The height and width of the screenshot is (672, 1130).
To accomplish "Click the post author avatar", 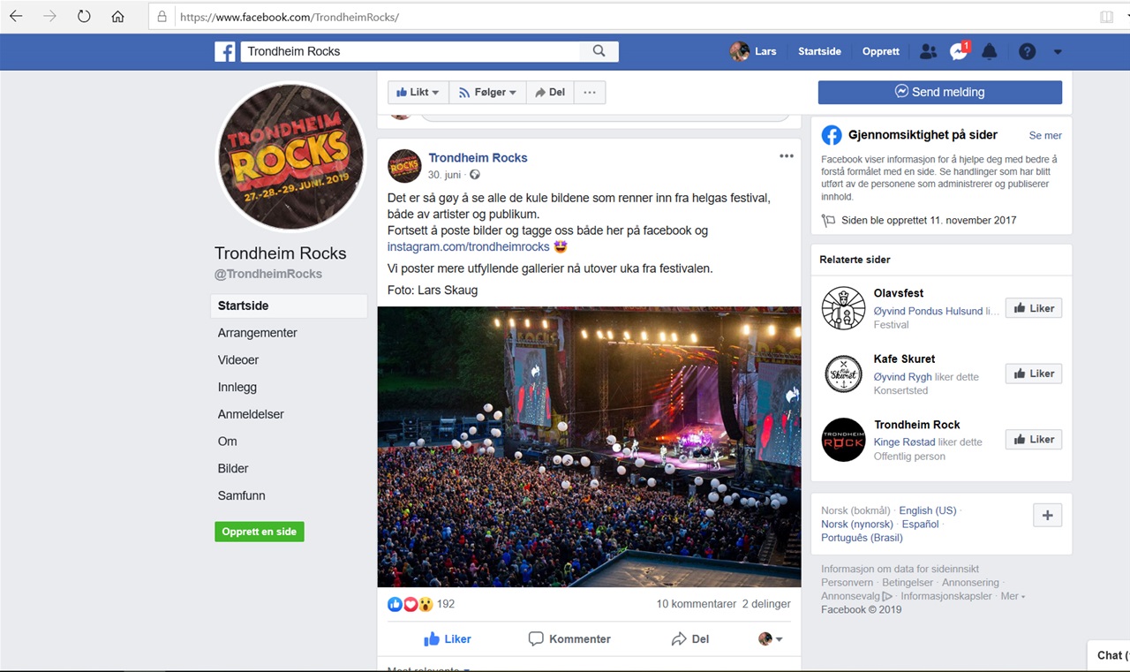I will (404, 165).
